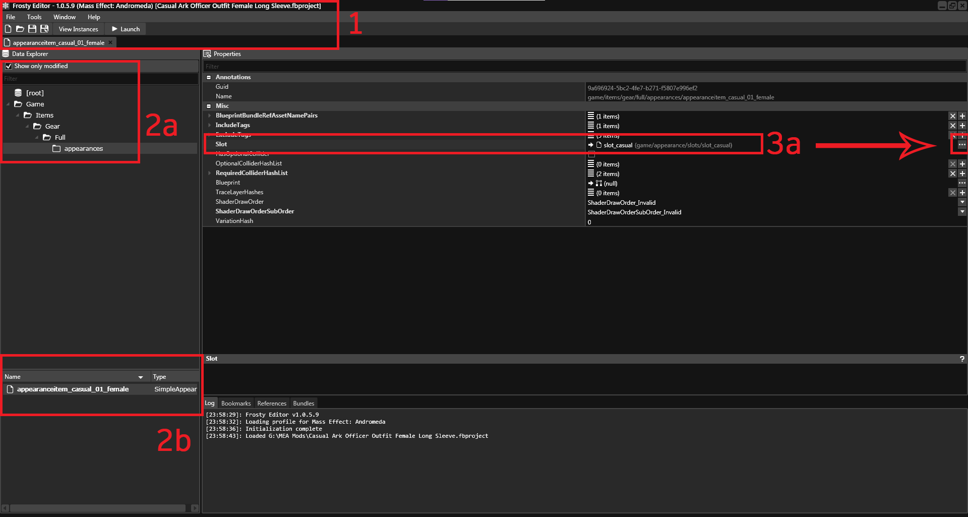The height and width of the screenshot is (517, 968).
Task: Switch to the Bundles tab
Action: pyautogui.click(x=304, y=404)
